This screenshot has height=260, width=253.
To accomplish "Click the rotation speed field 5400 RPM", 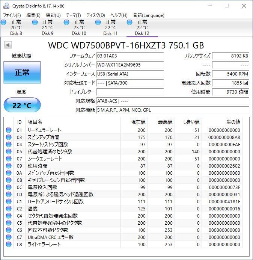I will [x=230, y=74].
